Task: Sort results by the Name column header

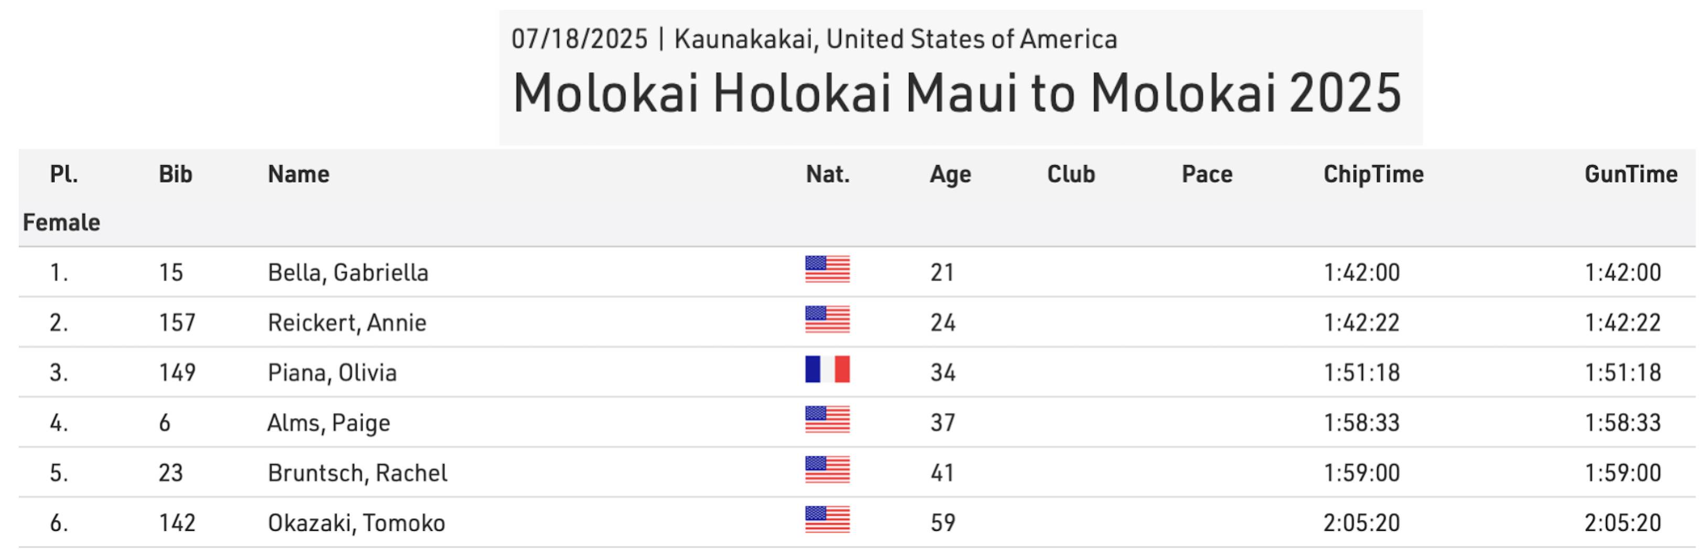Action: click(x=299, y=175)
